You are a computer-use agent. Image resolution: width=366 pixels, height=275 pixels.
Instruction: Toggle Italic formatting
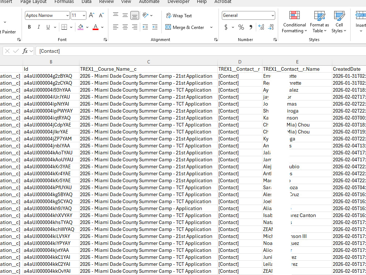click(x=38, y=27)
